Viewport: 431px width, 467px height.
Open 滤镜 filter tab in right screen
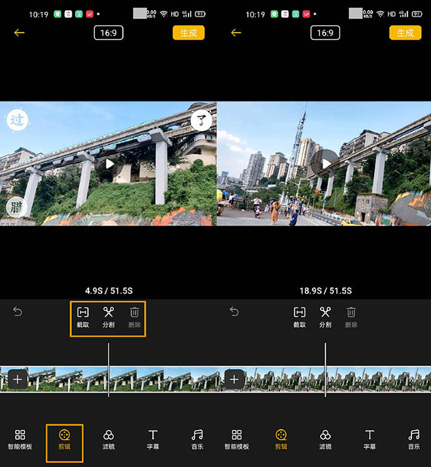pos(325,439)
